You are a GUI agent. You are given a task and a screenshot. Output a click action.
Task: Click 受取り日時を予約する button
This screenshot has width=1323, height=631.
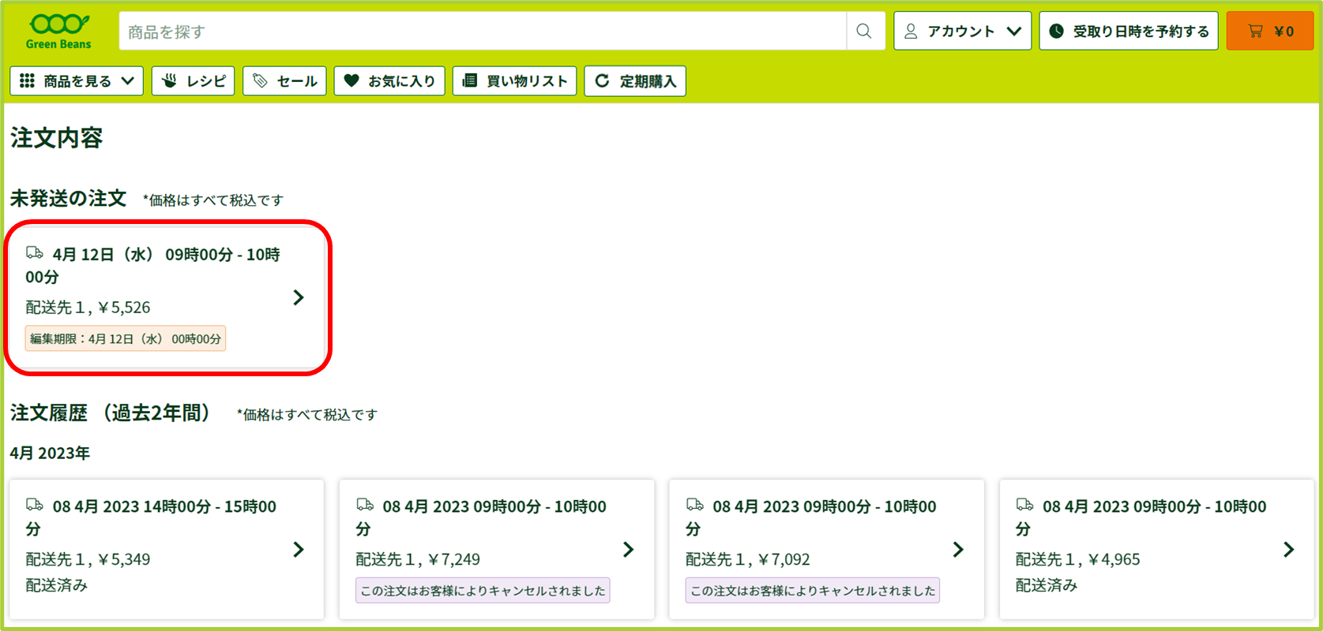pyautogui.click(x=1128, y=31)
